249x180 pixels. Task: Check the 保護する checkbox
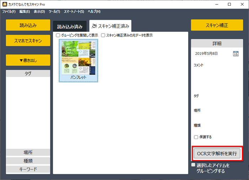coord(196,137)
